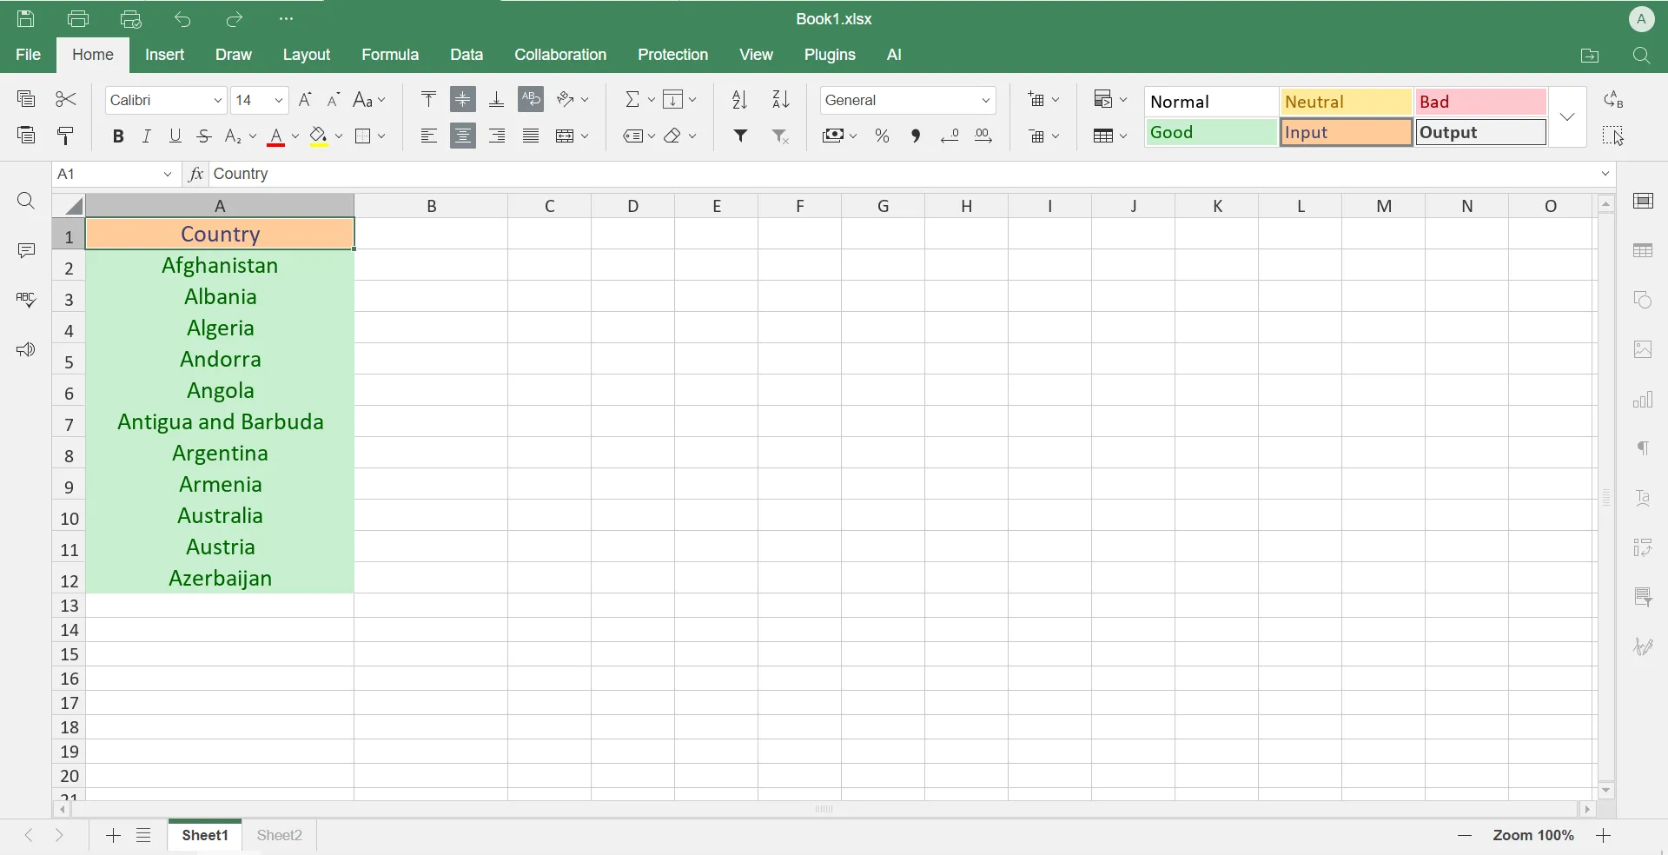
Task: Apply the Good cell style
Action: [x=1211, y=132]
